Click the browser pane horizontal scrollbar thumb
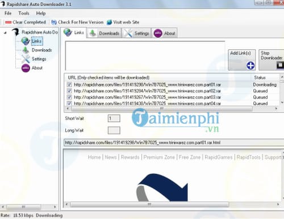284x219 pixels. click(149, 204)
